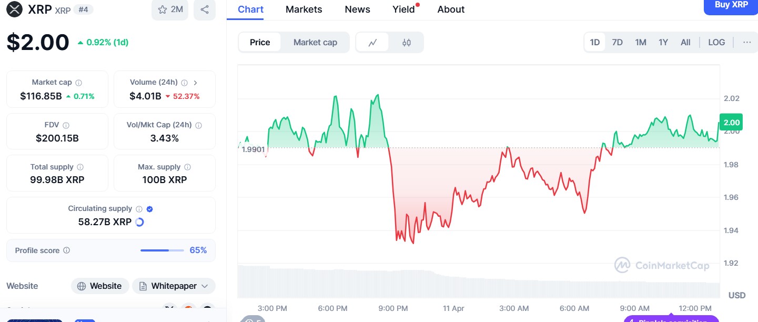This screenshot has height=322, width=758.
Task: Expand Volume (24h) details arrow
Action: [196, 83]
